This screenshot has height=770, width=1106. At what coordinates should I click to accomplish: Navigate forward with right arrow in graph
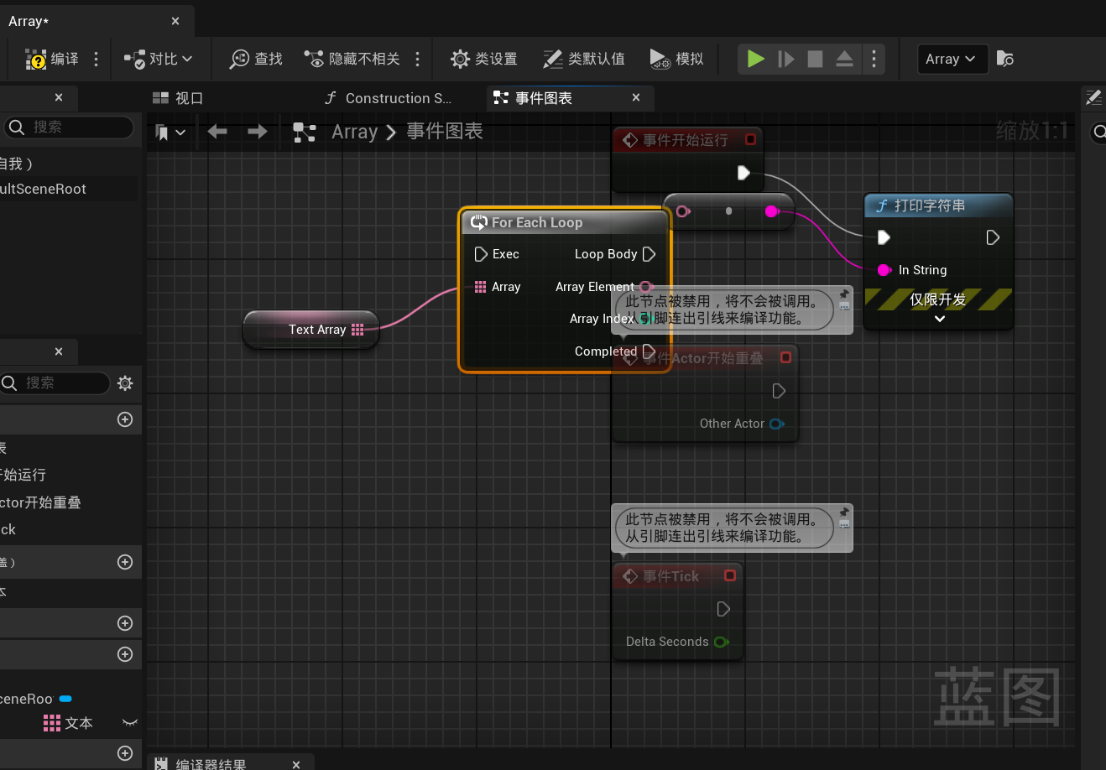258,132
